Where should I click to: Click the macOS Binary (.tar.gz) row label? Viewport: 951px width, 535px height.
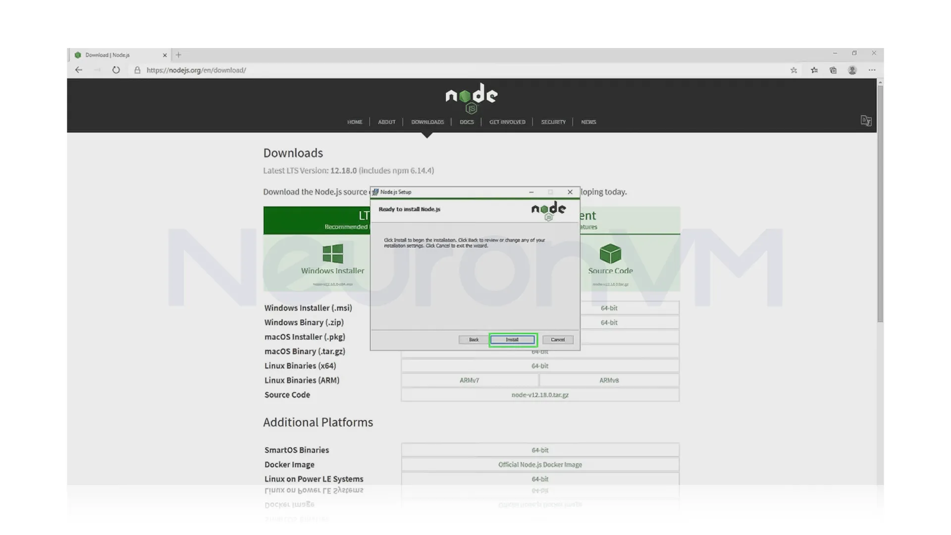coord(305,351)
